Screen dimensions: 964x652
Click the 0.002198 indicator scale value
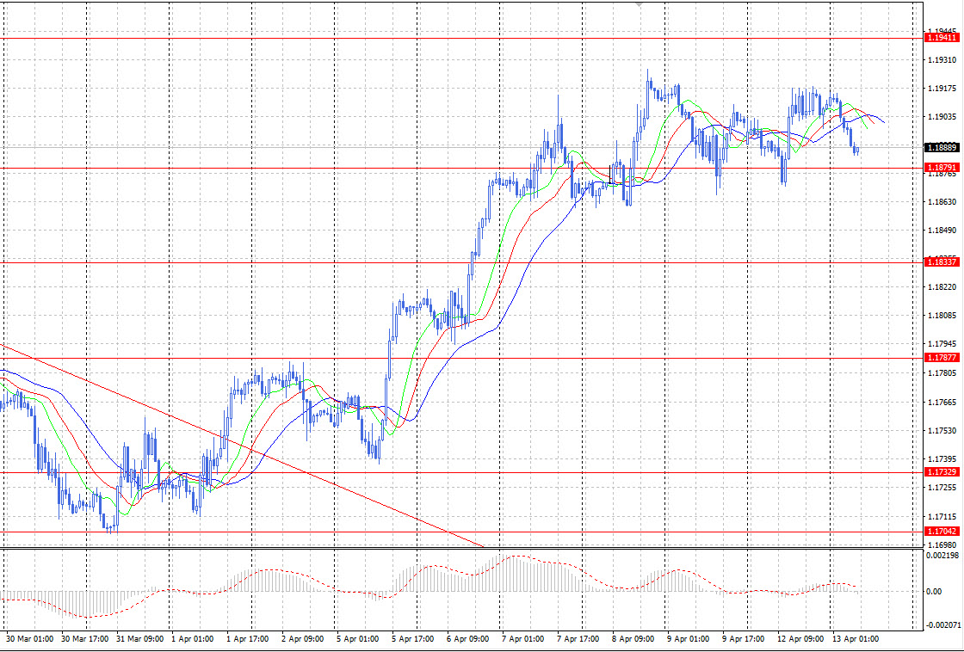point(942,556)
